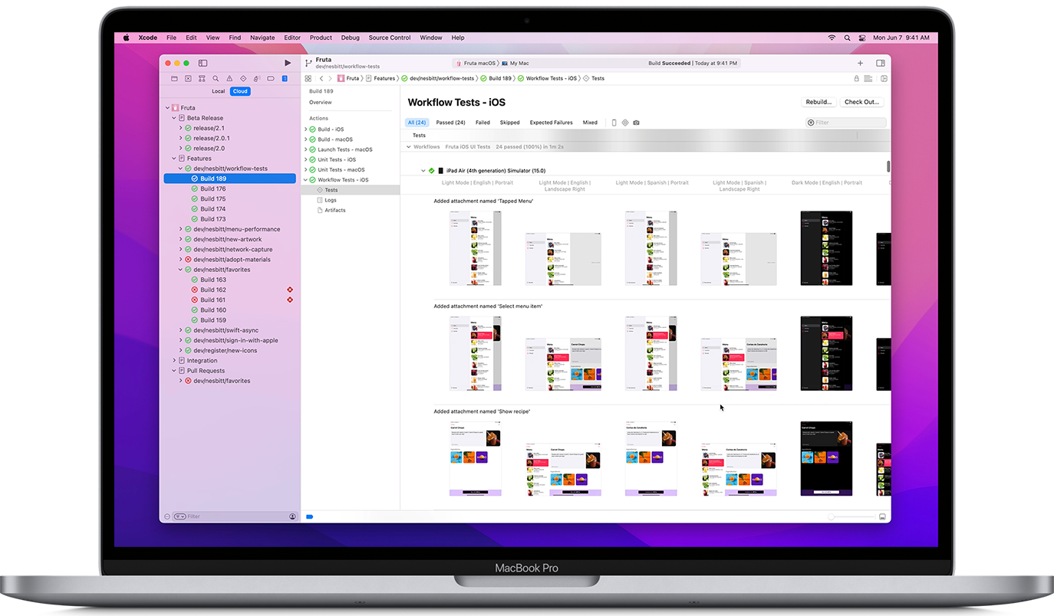Open the Test navigator diamond icon

point(243,78)
